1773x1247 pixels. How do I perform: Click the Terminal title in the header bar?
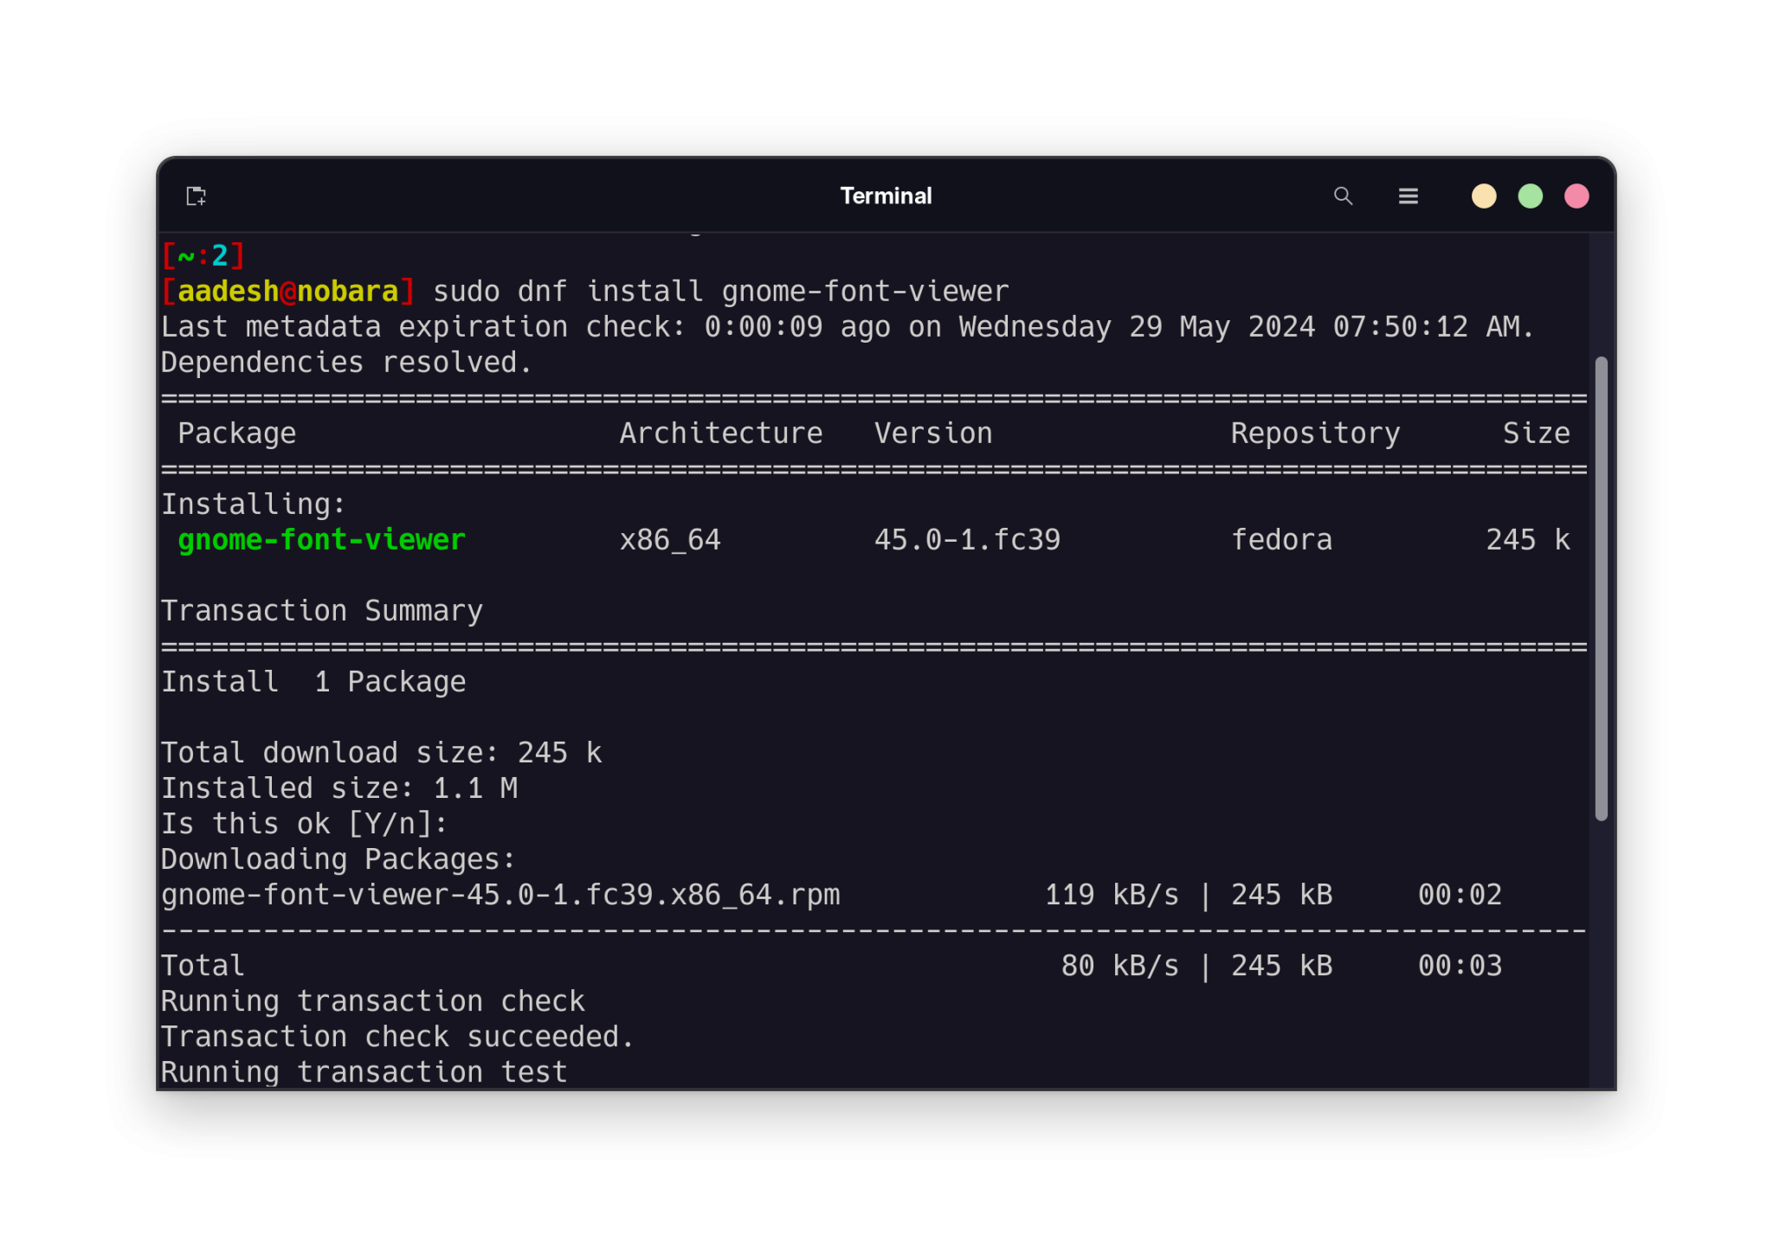pos(886,196)
